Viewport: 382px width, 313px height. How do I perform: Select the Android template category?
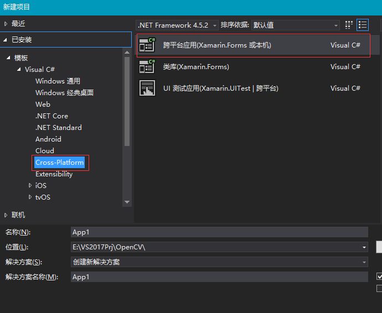click(x=48, y=139)
